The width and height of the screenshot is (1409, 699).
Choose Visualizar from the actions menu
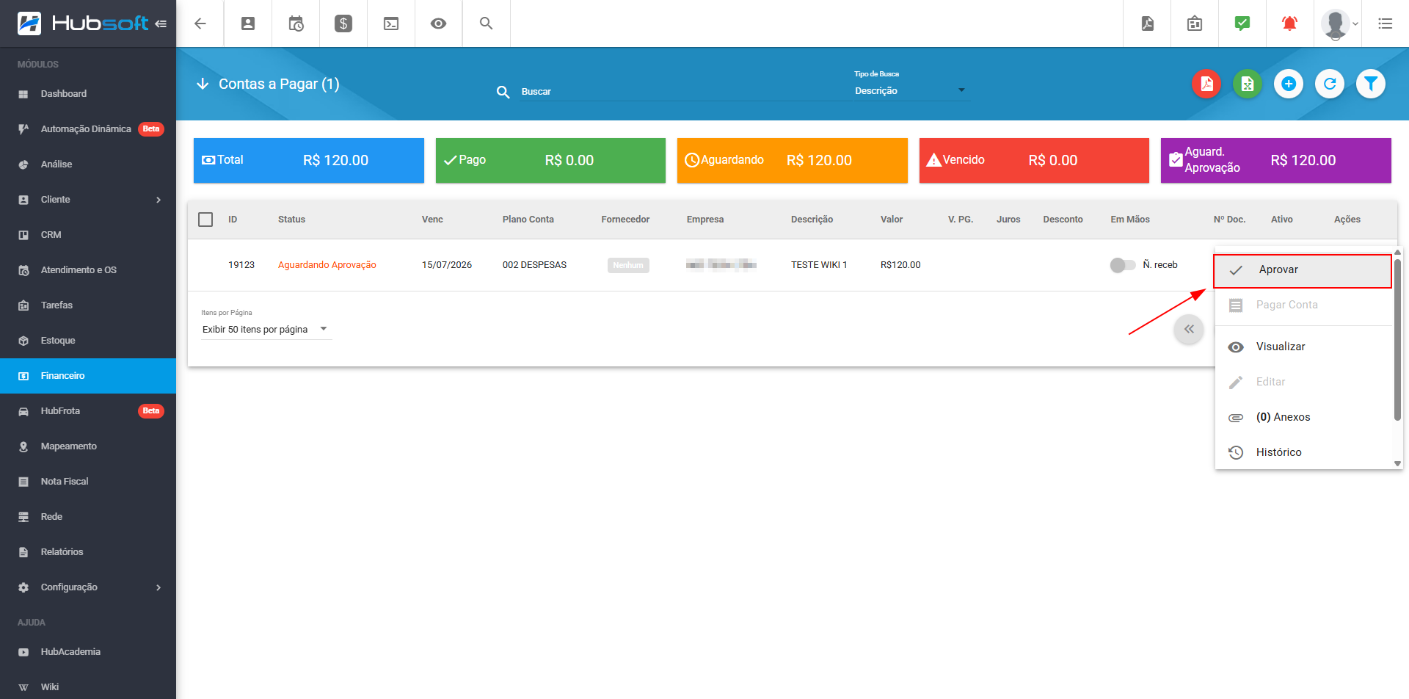click(1303, 347)
